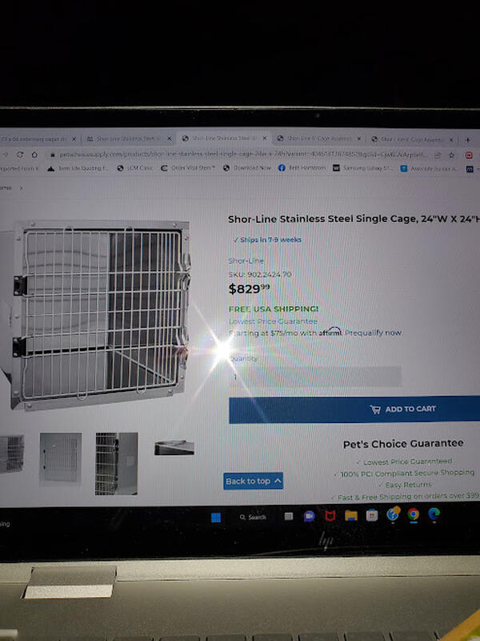Bookmark this page with the star icon

pos(451,155)
